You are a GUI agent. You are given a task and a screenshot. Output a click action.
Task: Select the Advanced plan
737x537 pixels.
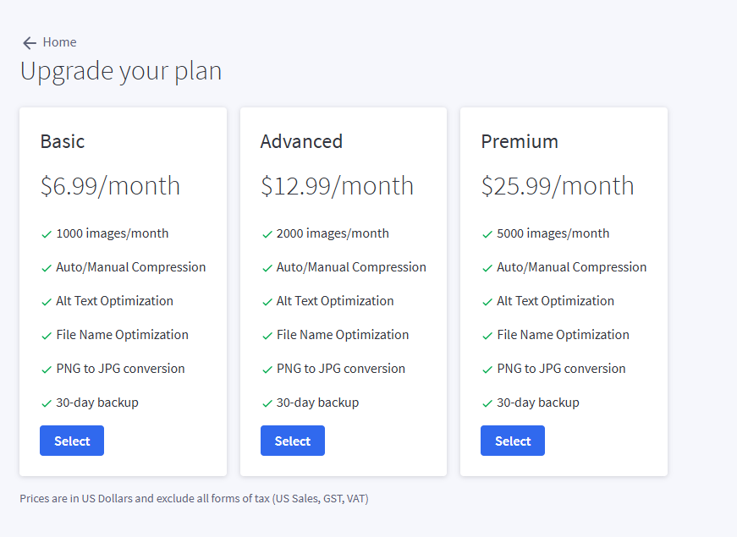click(292, 441)
